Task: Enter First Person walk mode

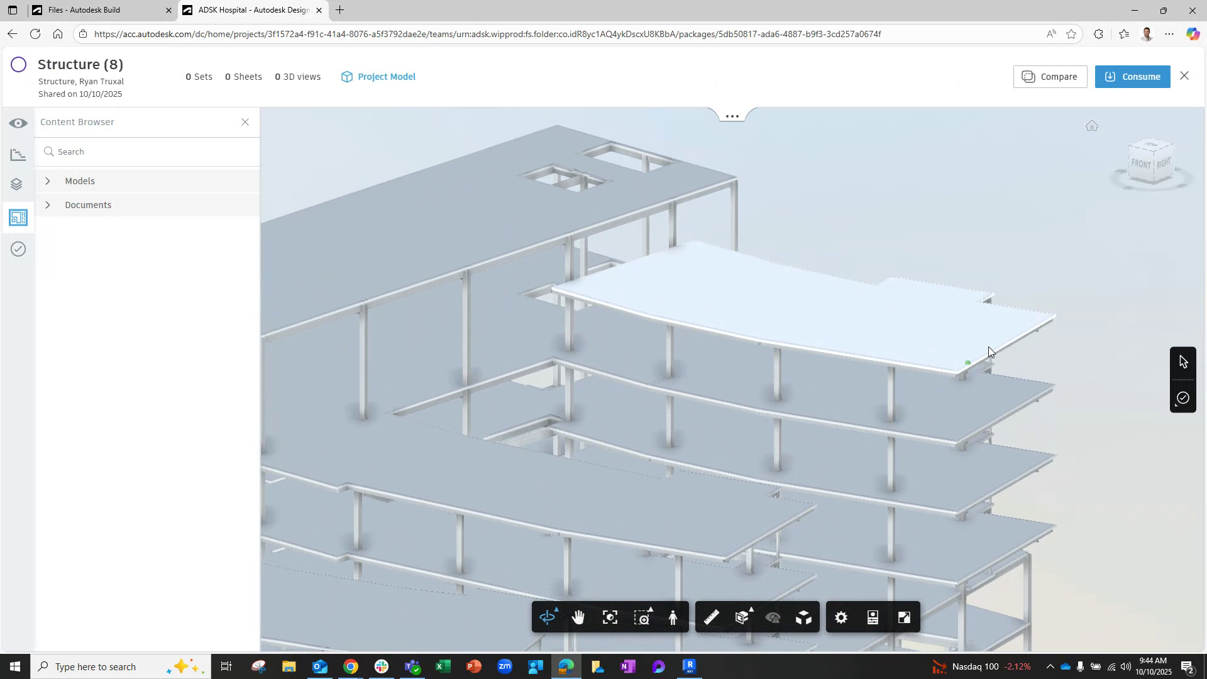Action: [x=673, y=617]
